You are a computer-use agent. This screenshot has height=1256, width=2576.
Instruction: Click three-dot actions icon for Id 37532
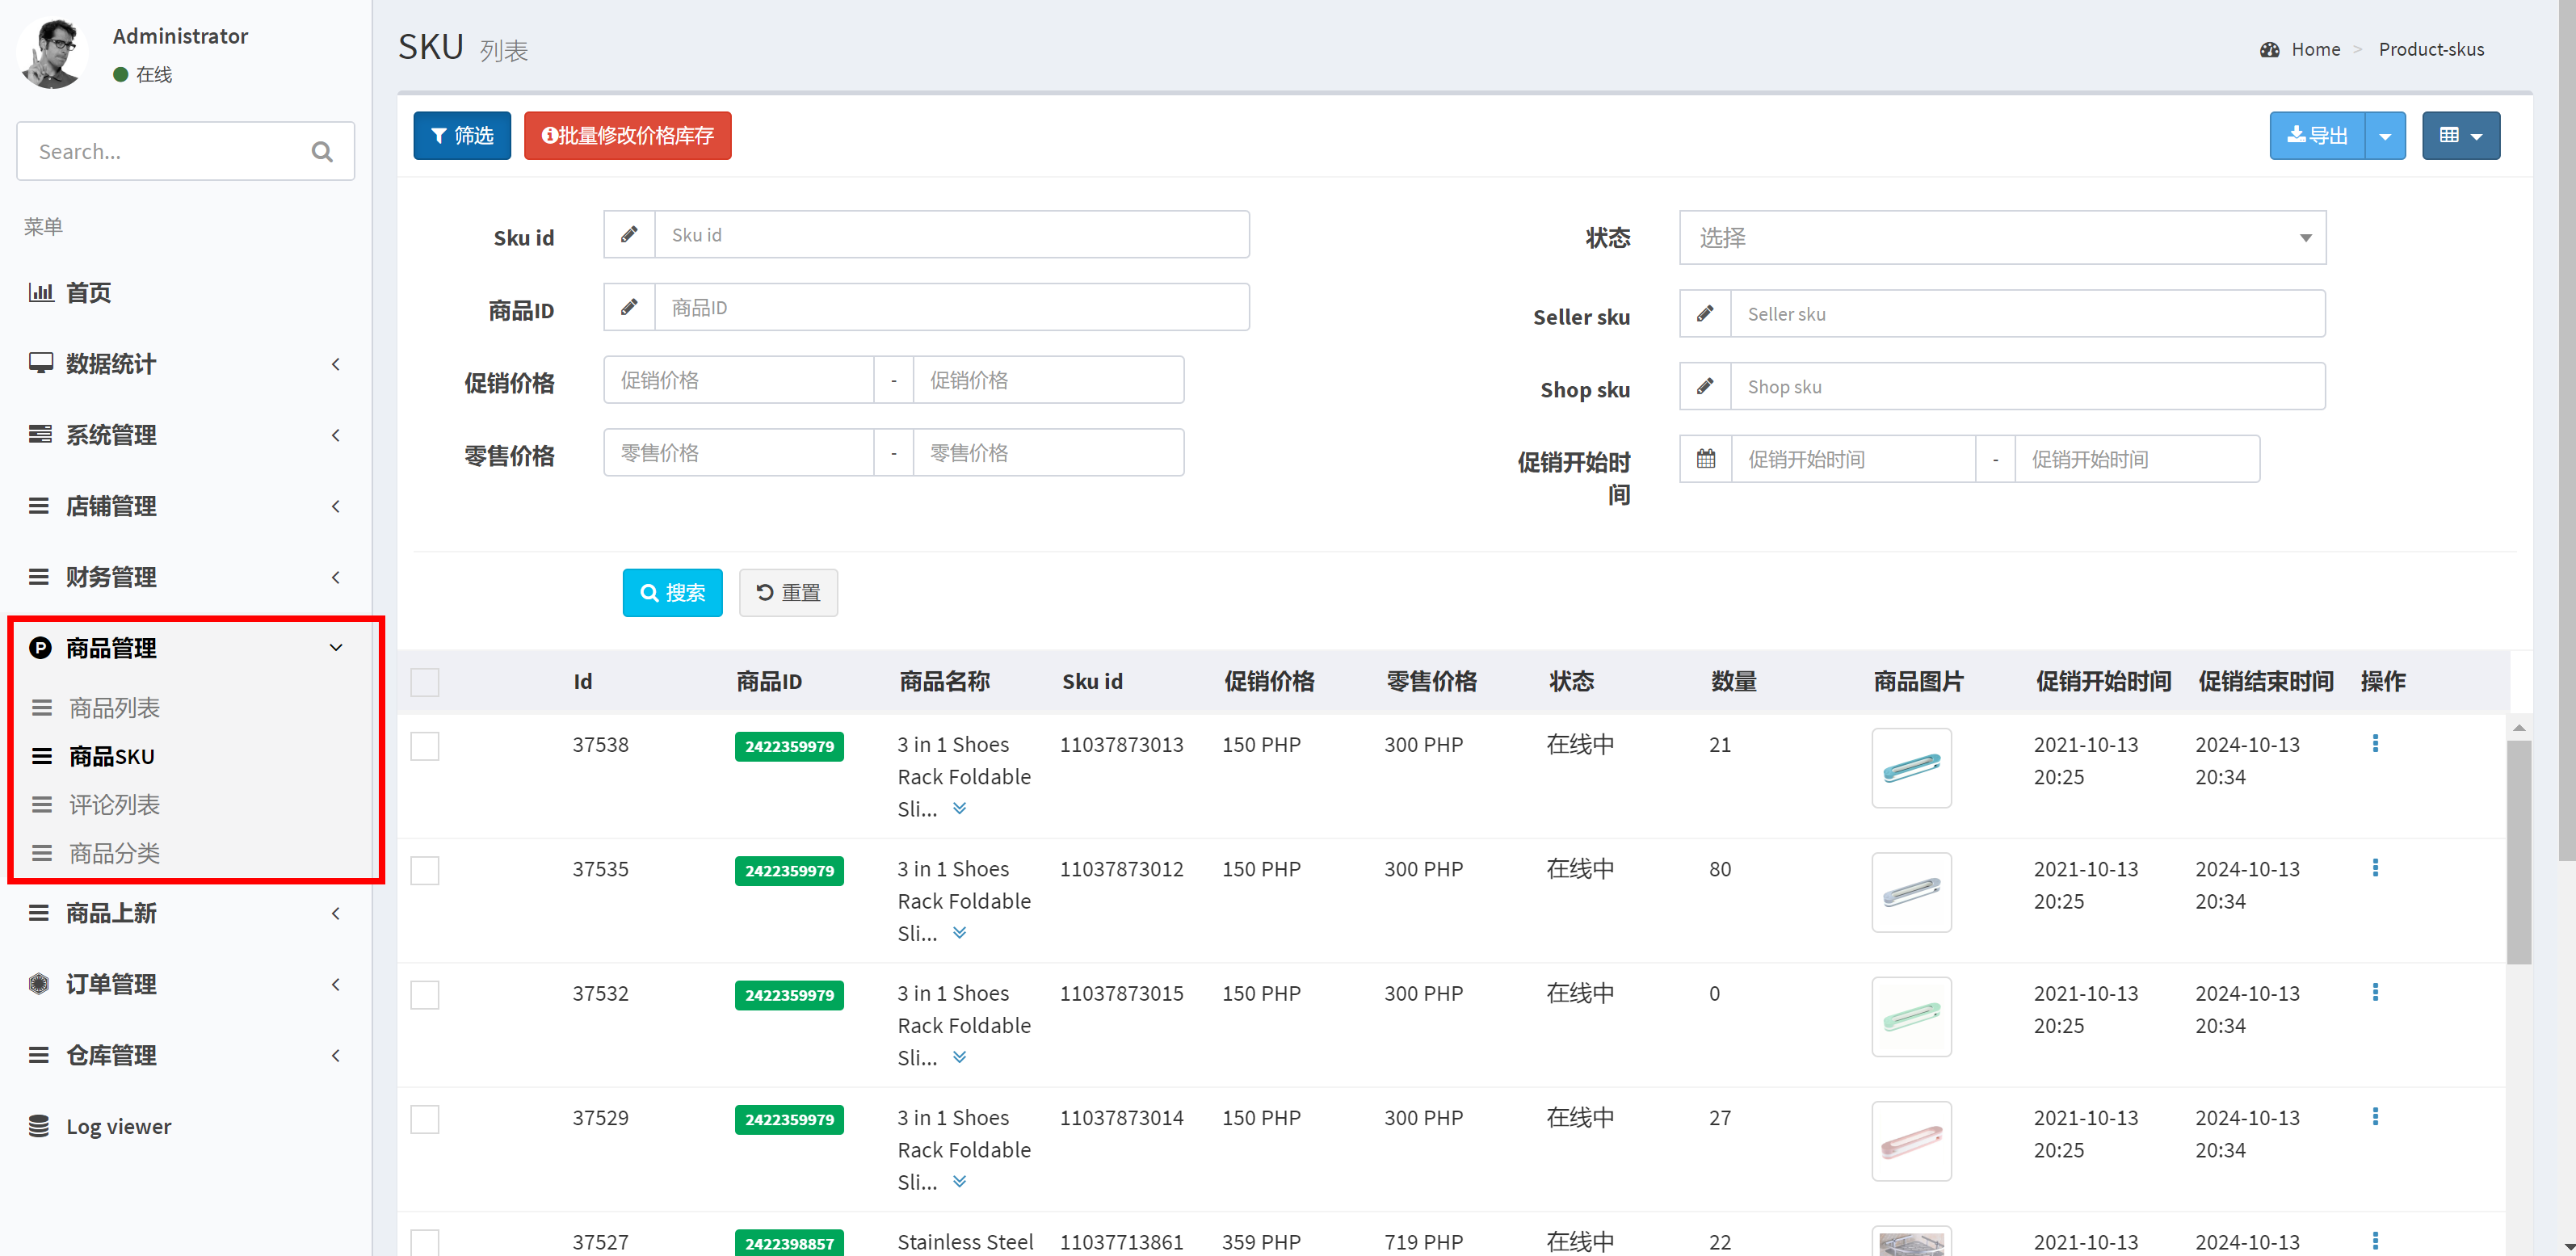[2375, 992]
